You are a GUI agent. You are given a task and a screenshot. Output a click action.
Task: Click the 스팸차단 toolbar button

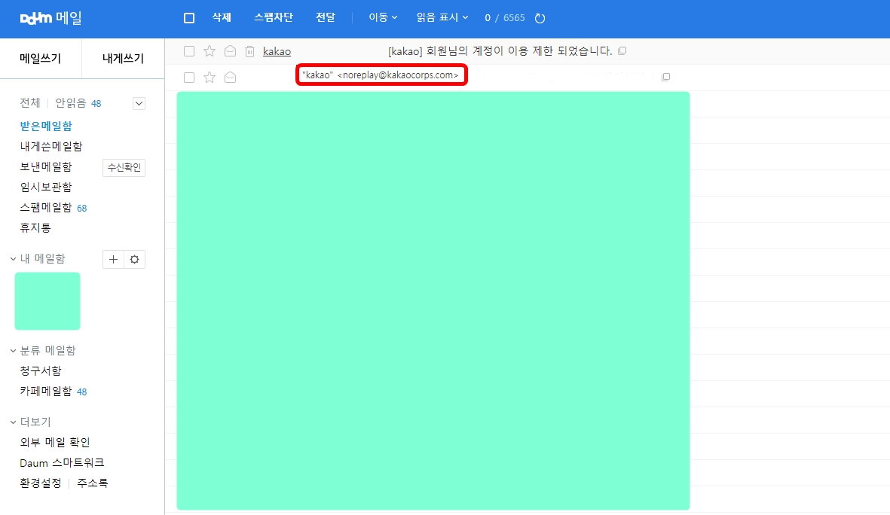click(274, 17)
